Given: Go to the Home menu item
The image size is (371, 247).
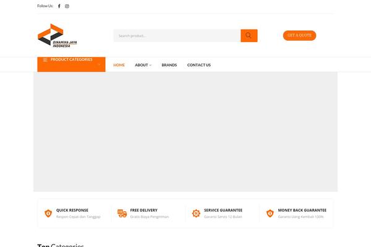Looking at the screenshot, I should click(119, 65).
